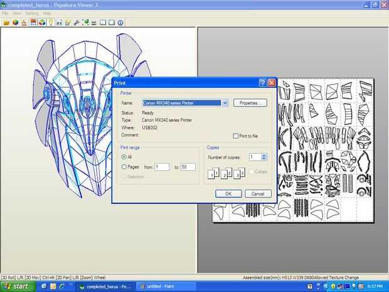Open the Help menu in Pepakura Viewer
The width and height of the screenshot is (389, 292).
[47, 13]
